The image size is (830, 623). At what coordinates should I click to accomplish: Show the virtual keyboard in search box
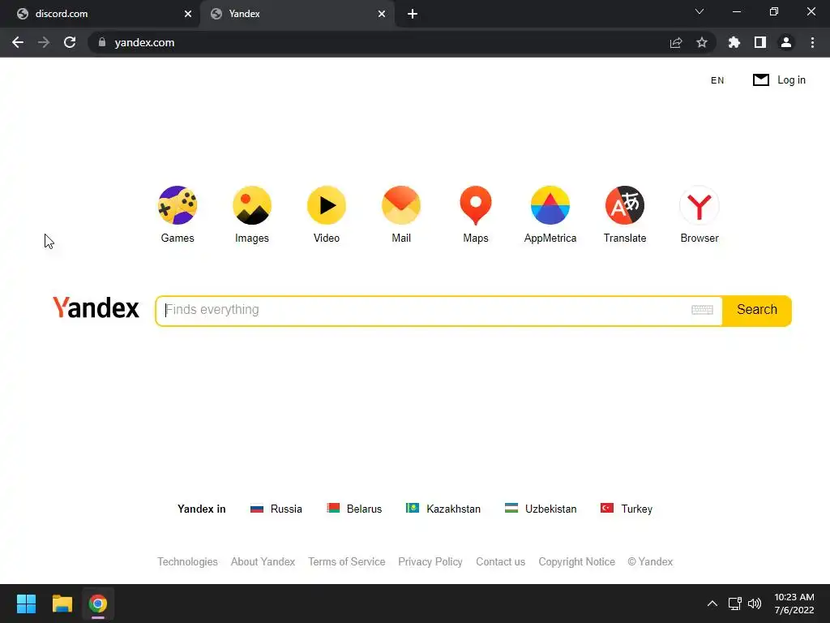(702, 310)
